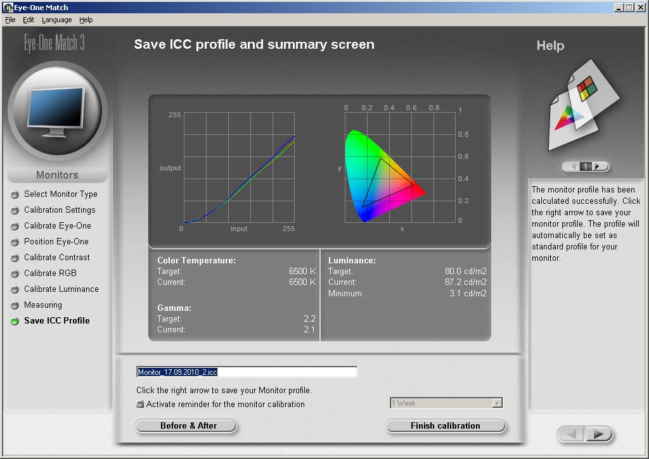Select the Measuring step
This screenshot has width=649, height=459.
(x=43, y=305)
